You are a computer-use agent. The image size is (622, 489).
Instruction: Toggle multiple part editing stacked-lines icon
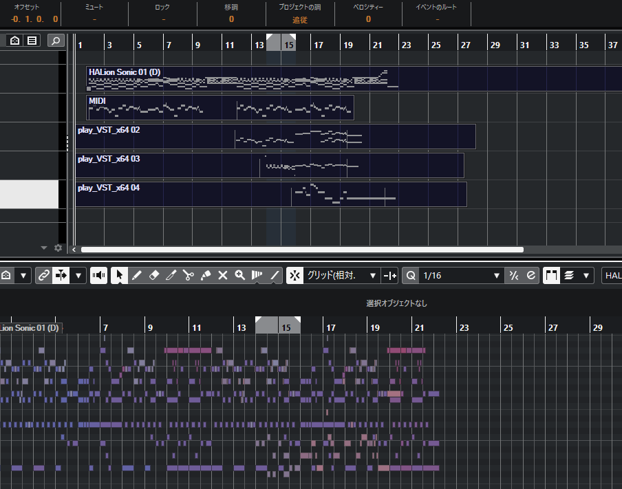[x=569, y=275]
